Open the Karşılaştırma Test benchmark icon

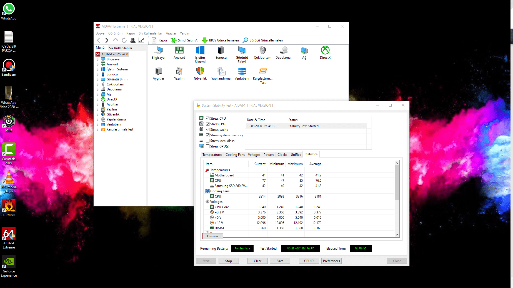pyautogui.click(x=263, y=76)
